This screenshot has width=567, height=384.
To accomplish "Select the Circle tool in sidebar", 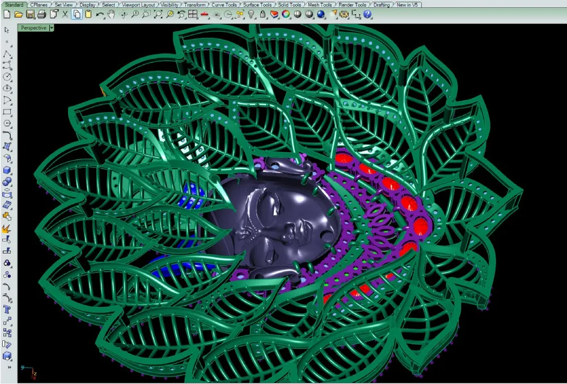I will click(7, 77).
